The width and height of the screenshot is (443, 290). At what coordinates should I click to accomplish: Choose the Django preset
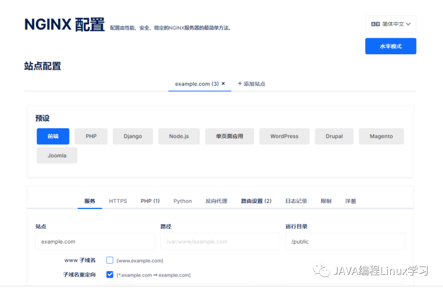click(x=133, y=136)
